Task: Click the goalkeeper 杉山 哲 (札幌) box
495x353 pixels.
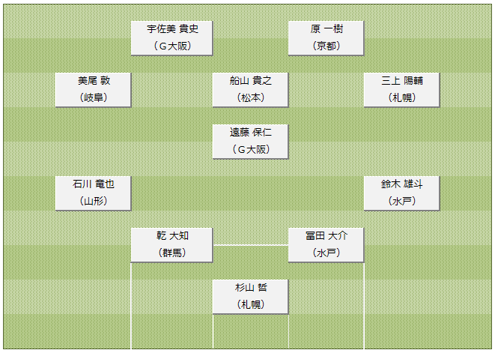Action: pyautogui.click(x=250, y=297)
